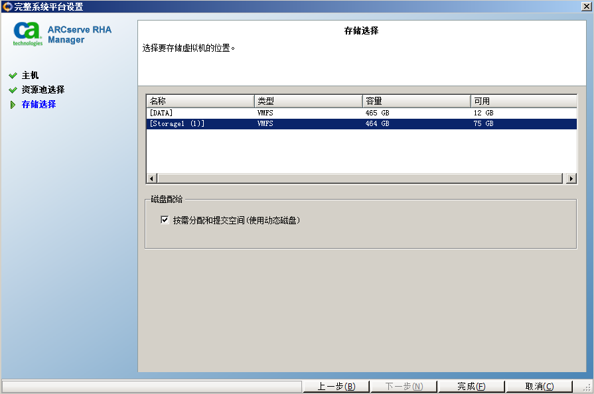Click 完成(F) to finish
This screenshot has height=394, width=594.
click(x=471, y=386)
